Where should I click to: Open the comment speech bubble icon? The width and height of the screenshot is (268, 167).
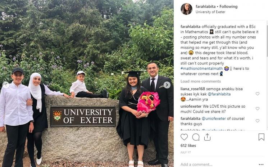196,137
